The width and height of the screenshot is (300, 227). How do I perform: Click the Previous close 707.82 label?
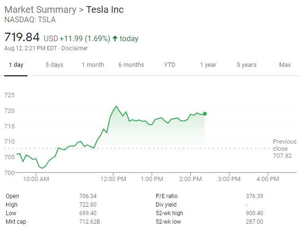coord(285,148)
